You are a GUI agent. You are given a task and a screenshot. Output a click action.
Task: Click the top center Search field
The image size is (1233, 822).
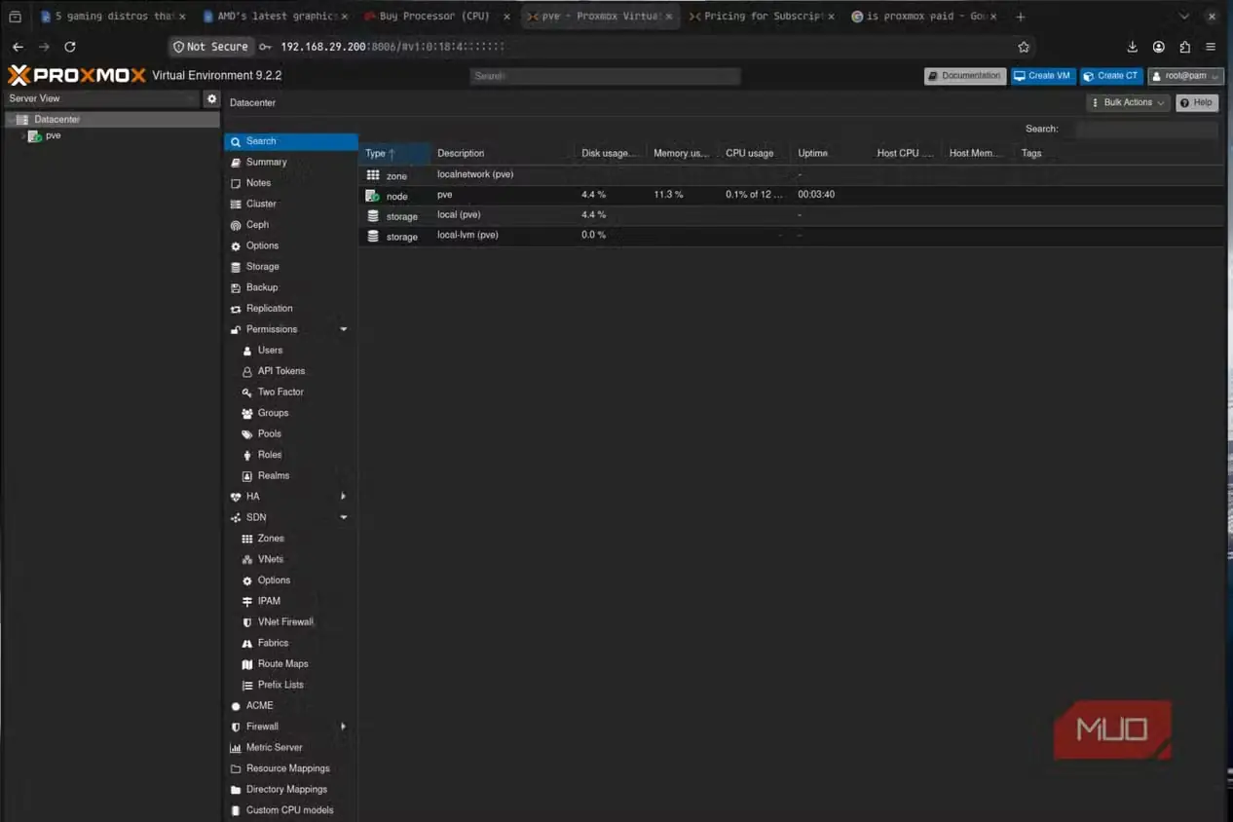[x=604, y=76]
